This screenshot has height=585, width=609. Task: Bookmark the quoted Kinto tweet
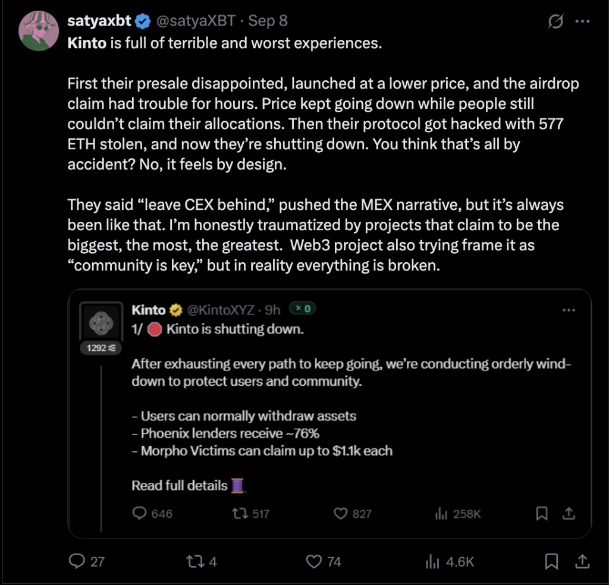click(542, 514)
